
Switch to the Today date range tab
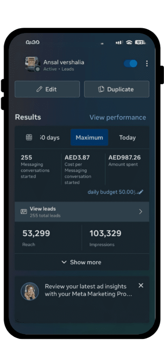coord(128,137)
